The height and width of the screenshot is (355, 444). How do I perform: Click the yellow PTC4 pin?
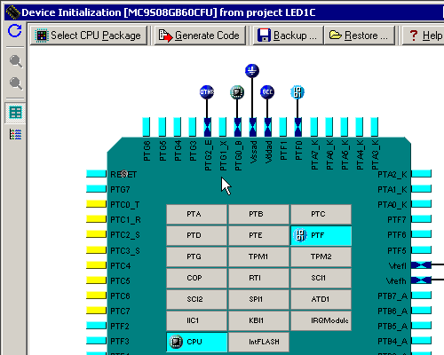pos(96,264)
